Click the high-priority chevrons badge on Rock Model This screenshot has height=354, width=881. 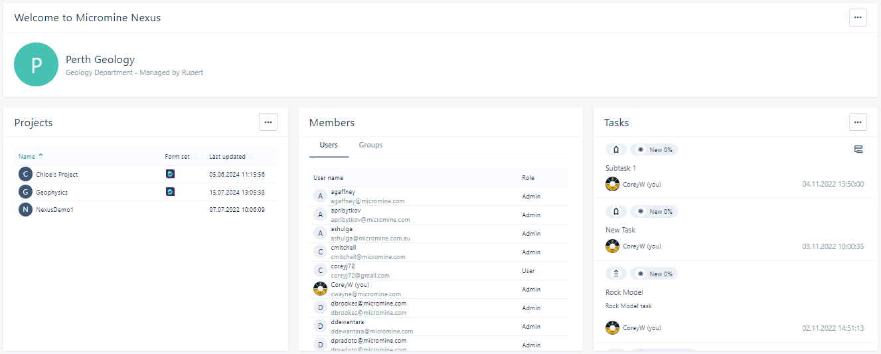(x=615, y=274)
